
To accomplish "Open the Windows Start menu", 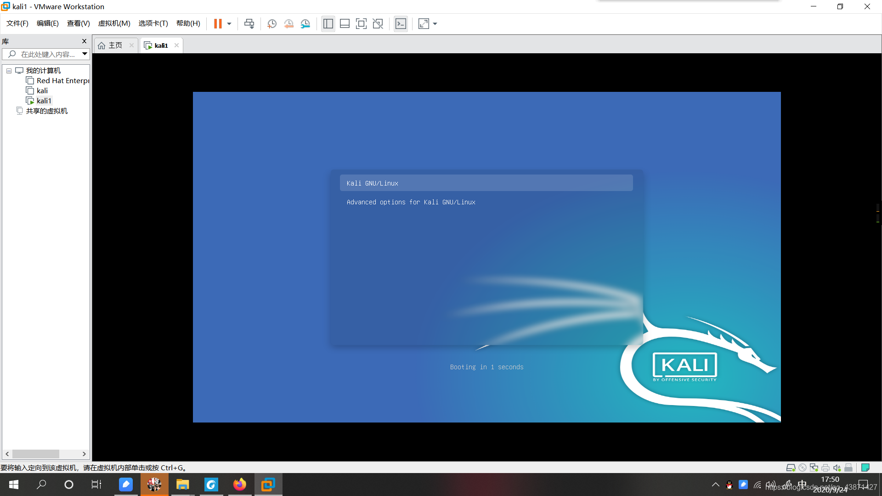I will click(x=14, y=485).
